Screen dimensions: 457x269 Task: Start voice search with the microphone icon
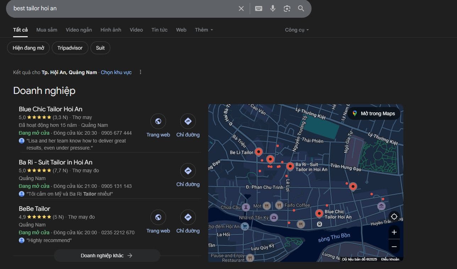tap(273, 9)
